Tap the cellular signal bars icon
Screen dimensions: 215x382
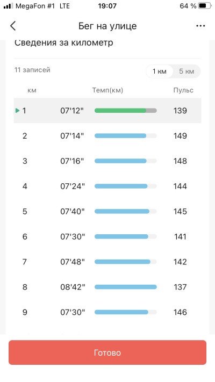[9, 6]
